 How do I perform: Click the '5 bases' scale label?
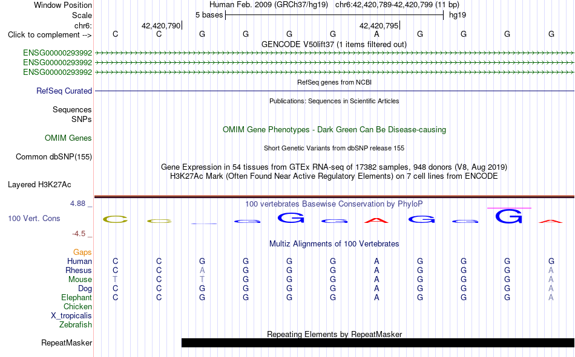[209, 15]
